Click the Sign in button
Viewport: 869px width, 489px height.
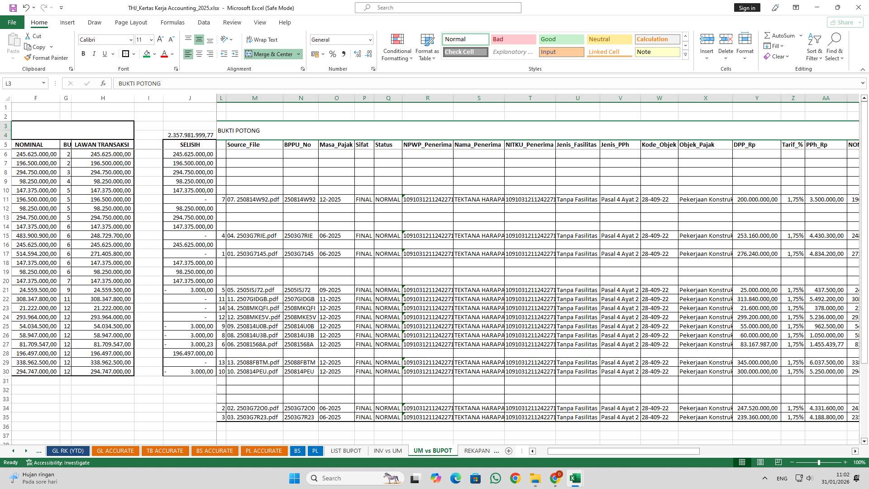point(747,8)
